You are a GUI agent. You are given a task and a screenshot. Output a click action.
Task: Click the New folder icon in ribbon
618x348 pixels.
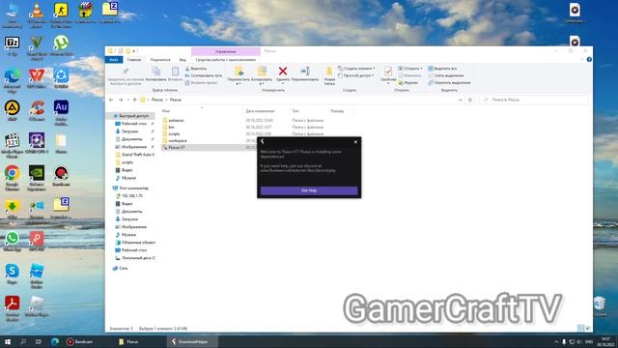[329, 72]
